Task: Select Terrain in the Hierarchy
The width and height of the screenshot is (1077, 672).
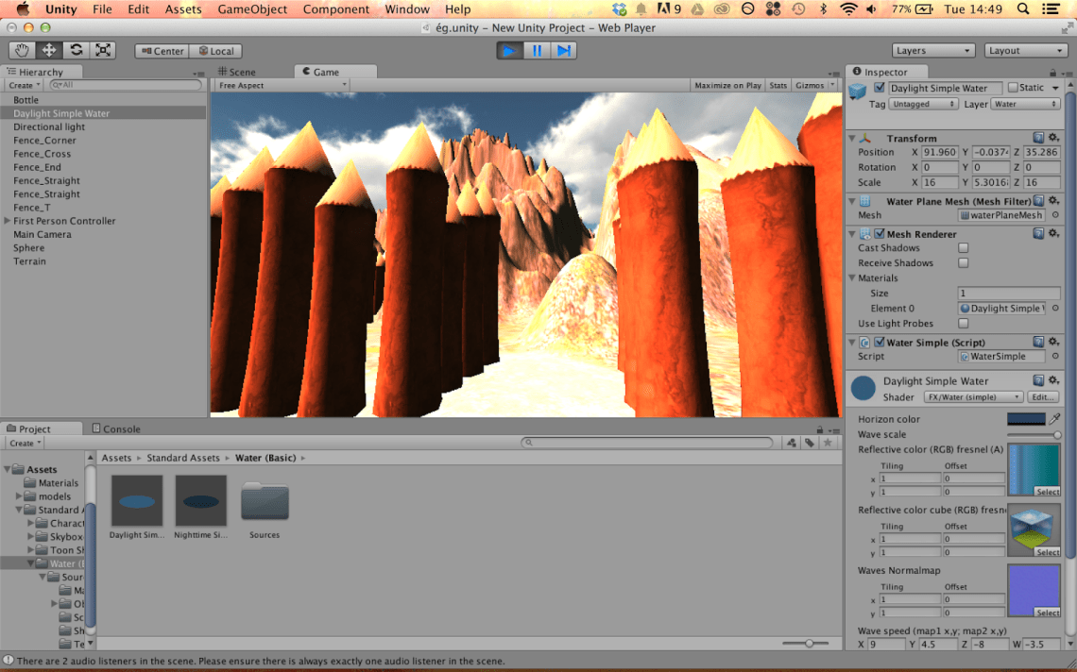Action: pyautogui.click(x=29, y=261)
